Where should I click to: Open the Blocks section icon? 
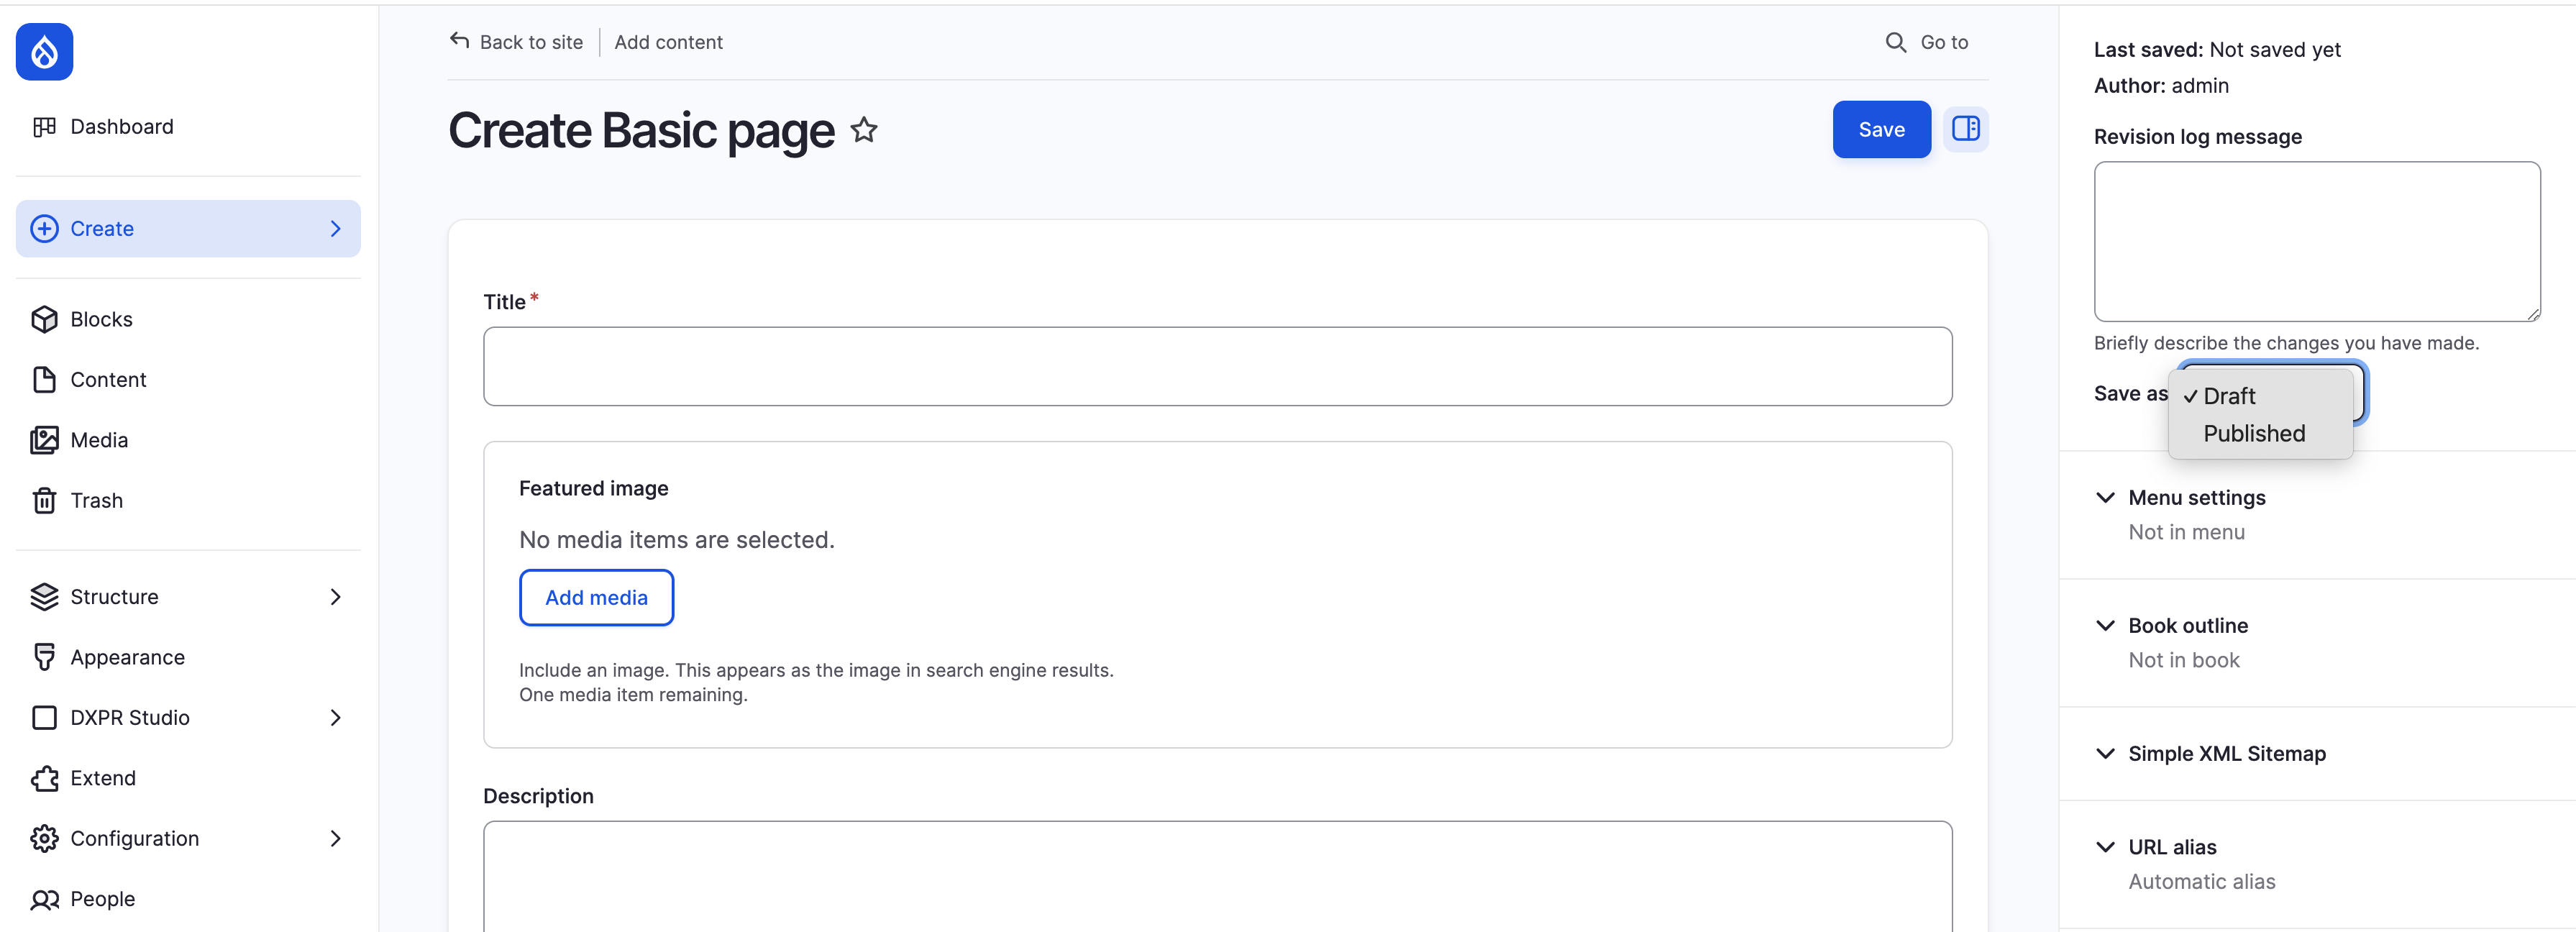click(44, 319)
